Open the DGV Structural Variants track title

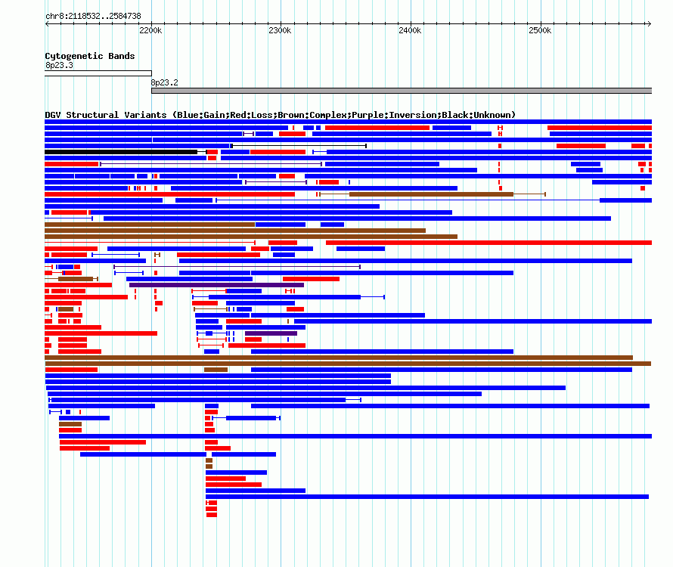pos(280,115)
